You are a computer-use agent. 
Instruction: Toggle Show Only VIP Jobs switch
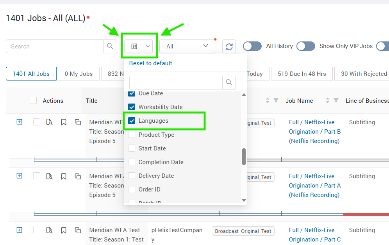pyautogui.click(x=306, y=46)
